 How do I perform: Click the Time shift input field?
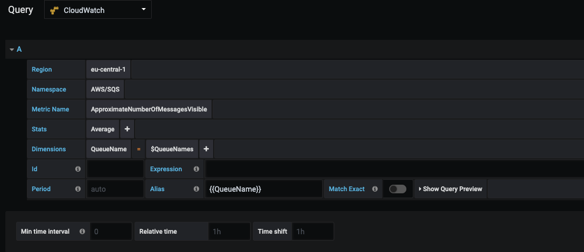pos(313,231)
